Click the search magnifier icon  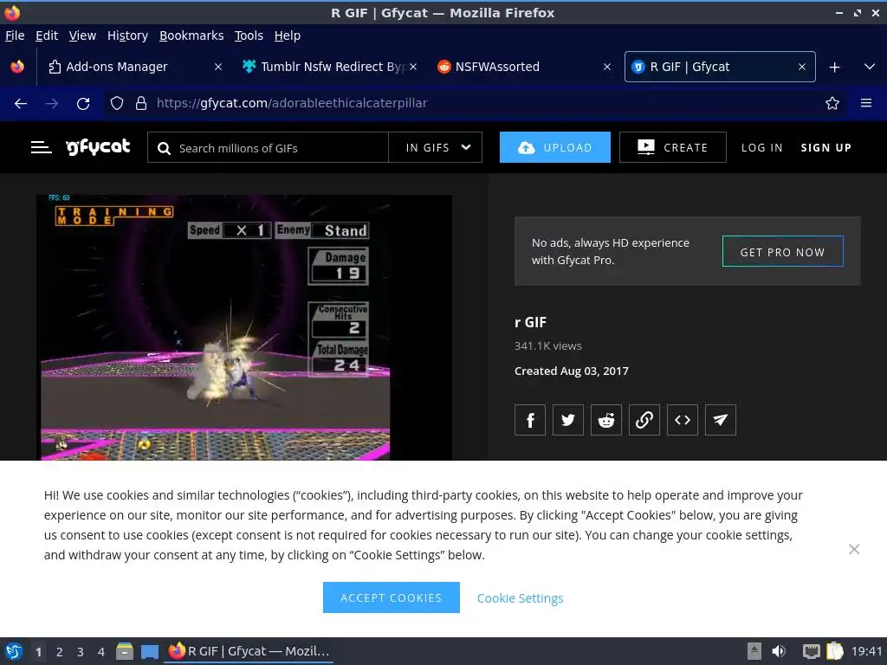pyautogui.click(x=164, y=148)
